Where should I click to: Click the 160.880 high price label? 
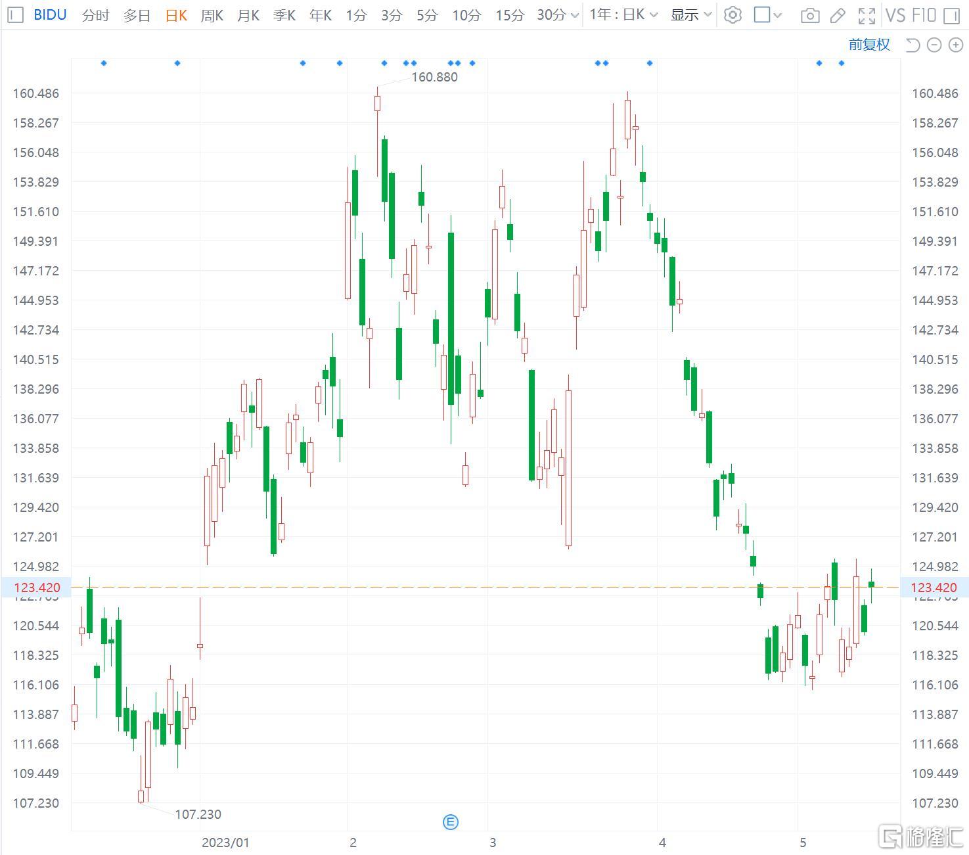click(x=434, y=77)
